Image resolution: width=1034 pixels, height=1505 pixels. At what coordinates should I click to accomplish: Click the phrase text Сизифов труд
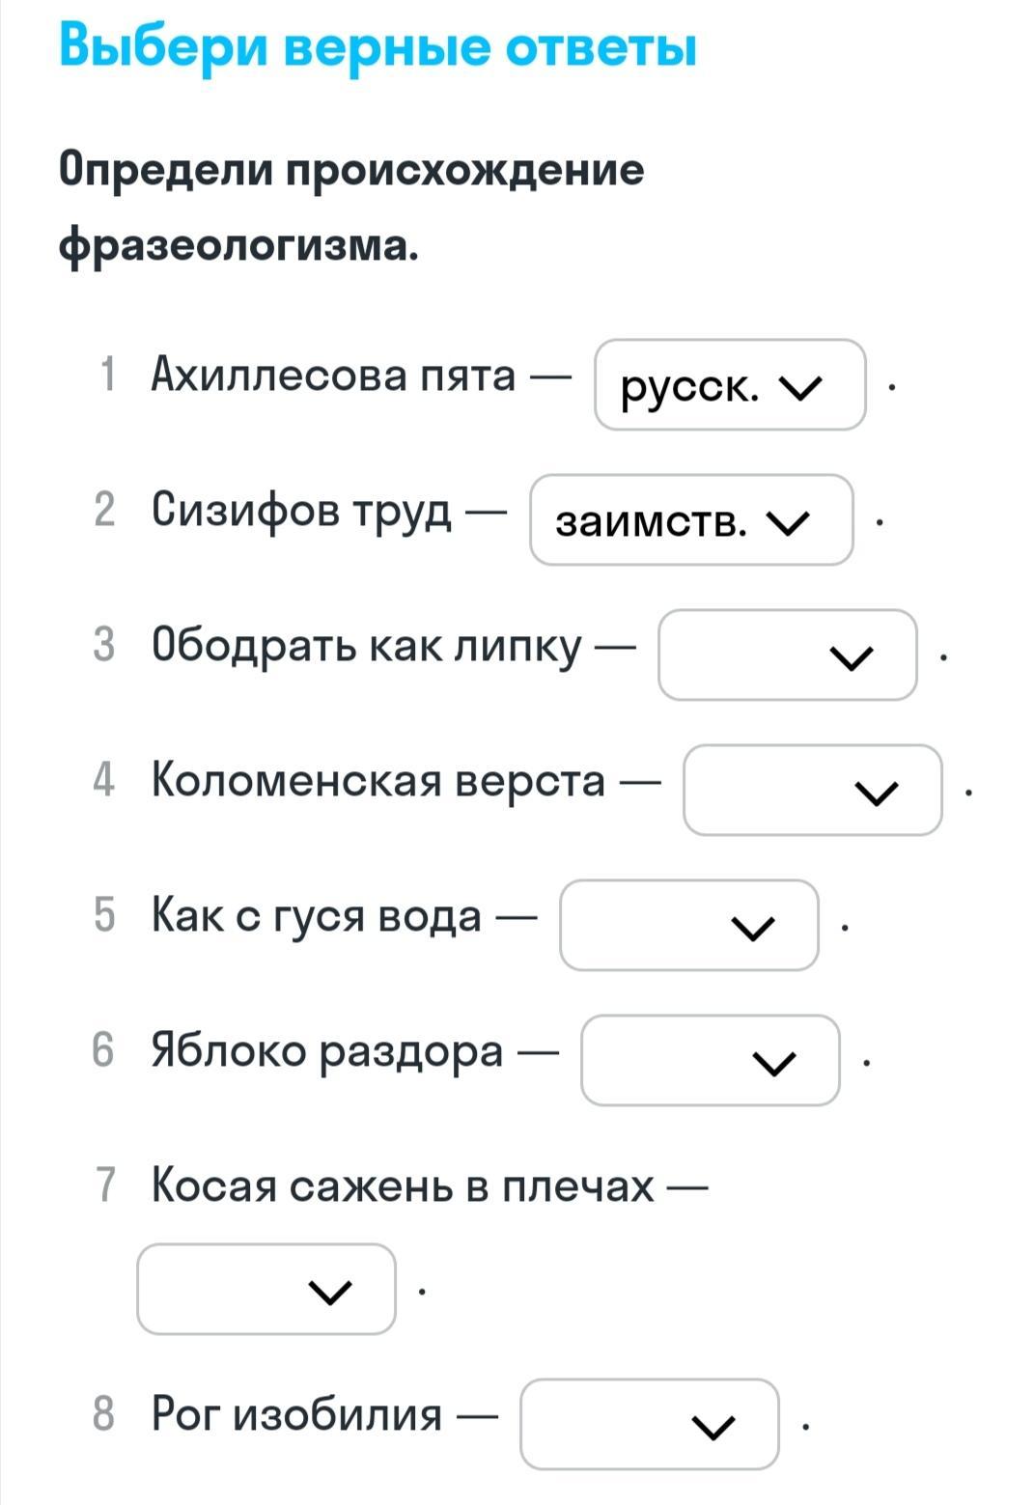click(x=300, y=509)
